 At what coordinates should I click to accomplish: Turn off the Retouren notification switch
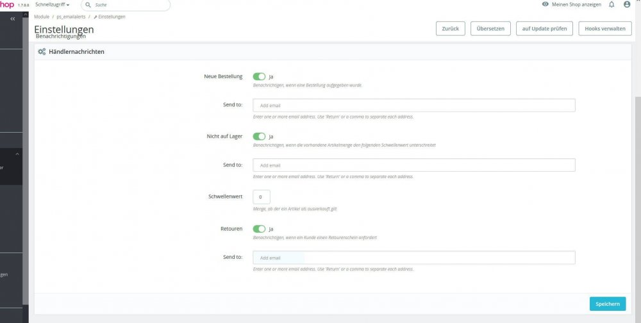pyautogui.click(x=259, y=229)
